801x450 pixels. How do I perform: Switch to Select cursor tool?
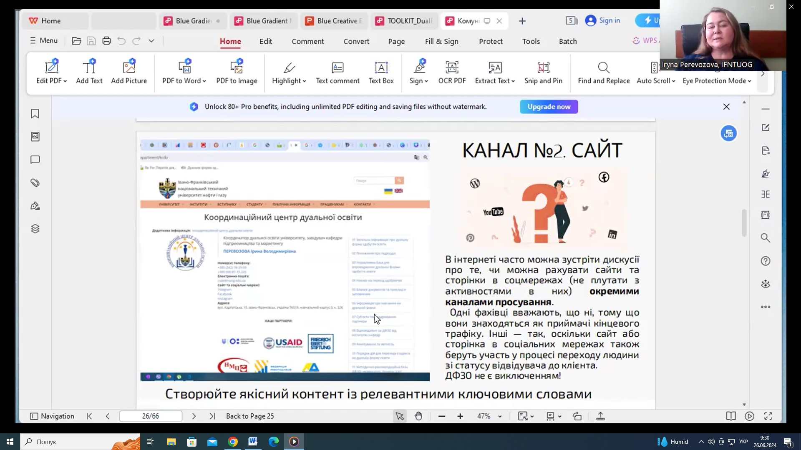(x=399, y=416)
